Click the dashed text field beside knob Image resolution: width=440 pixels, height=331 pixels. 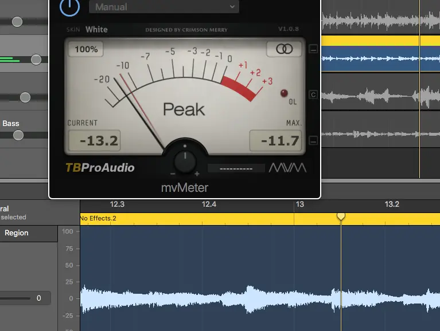tap(236, 168)
